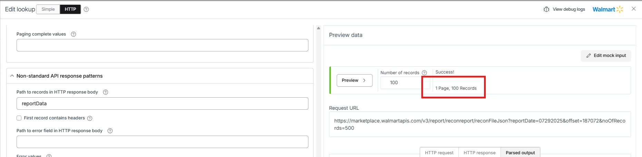642x157 pixels.
Task: Select the Parsed output tab
Action: 520,153
